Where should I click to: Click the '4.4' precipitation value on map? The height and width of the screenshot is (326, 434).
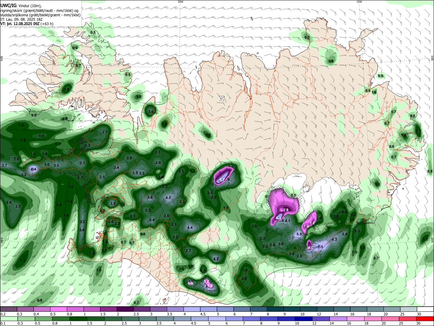[190, 228]
